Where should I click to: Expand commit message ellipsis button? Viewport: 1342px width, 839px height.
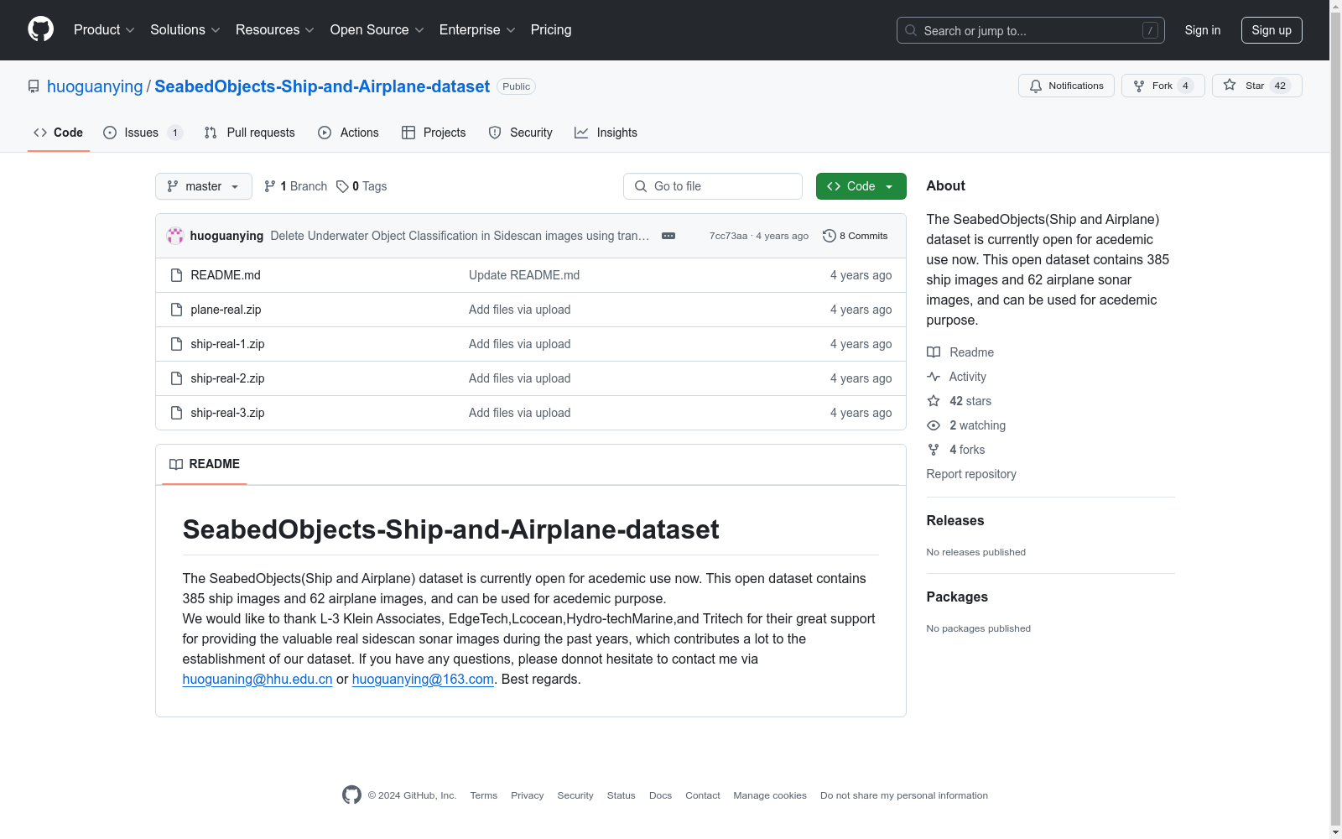[x=668, y=236]
